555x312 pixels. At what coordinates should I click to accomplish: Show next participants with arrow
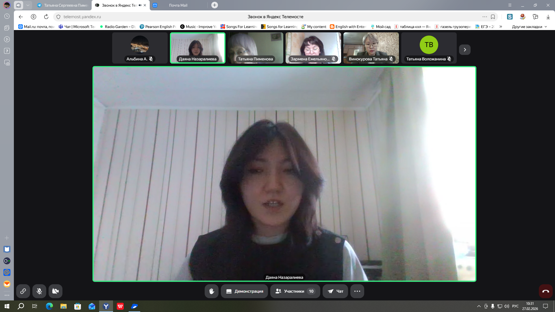(x=465, y=50)
